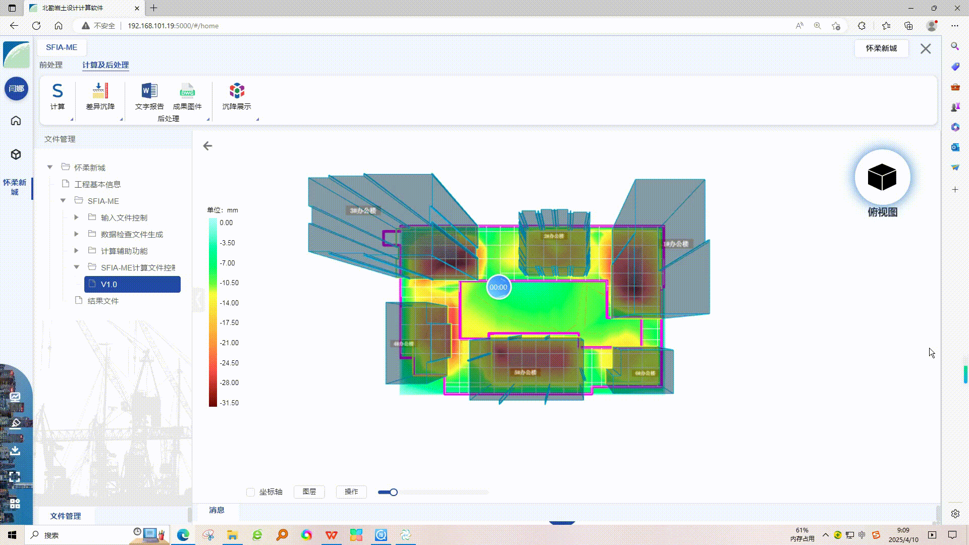The height and width of the screenshot is (545, 969).
Task: Collapse the SFIA-ME计算文件控制 folder
Action: coord(76,267)
